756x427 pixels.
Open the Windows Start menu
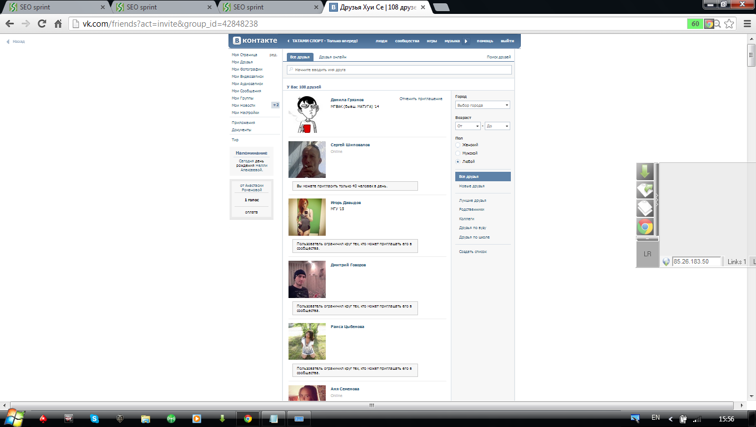pyautogui.click(x=13, y=418)
